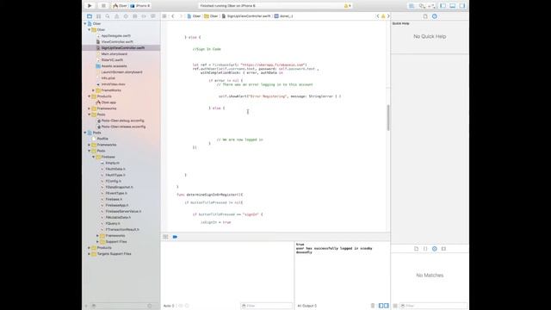The width and height of the screenshot is (551, 310).
Task: Show the Media library icon
Action: click(x=444, y=249)
